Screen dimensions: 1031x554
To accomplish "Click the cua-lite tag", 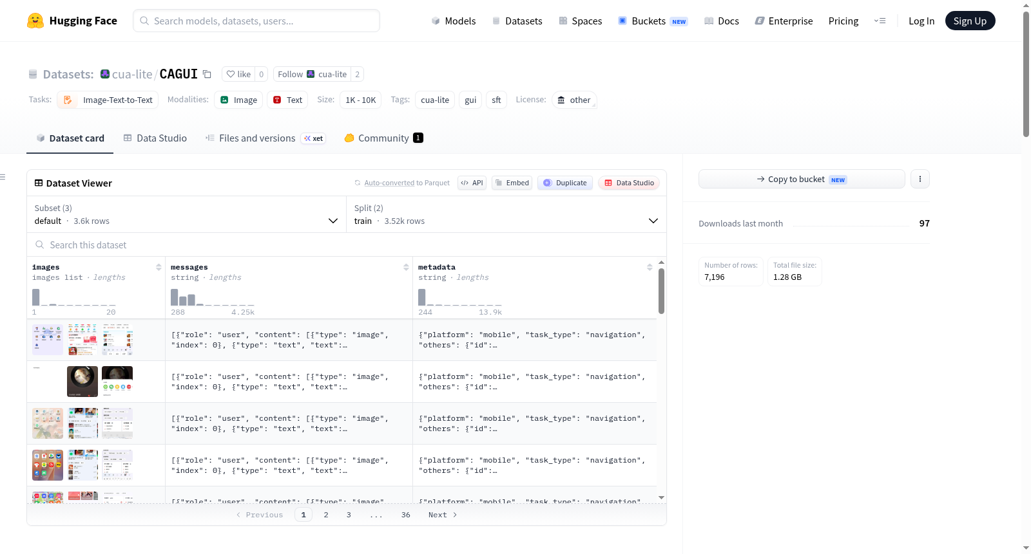I will pyautogui.click(x=435, y=100).
